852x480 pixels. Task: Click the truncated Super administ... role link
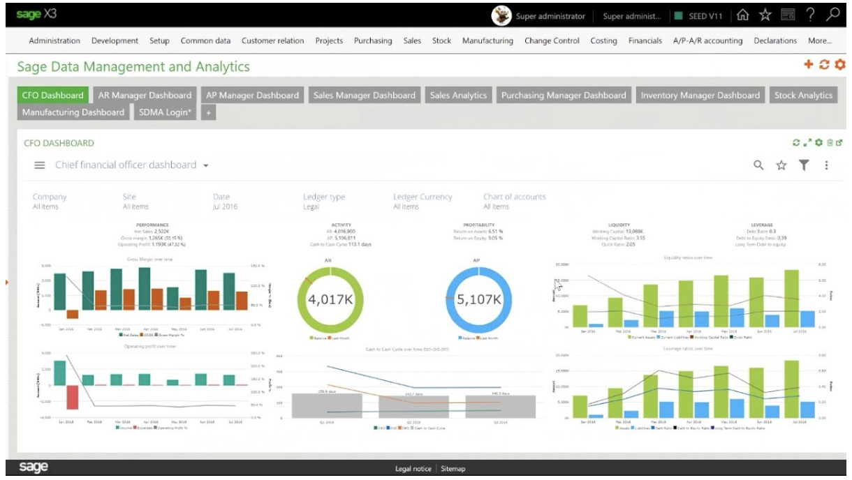pyautogui.click(x=632, y=16)
